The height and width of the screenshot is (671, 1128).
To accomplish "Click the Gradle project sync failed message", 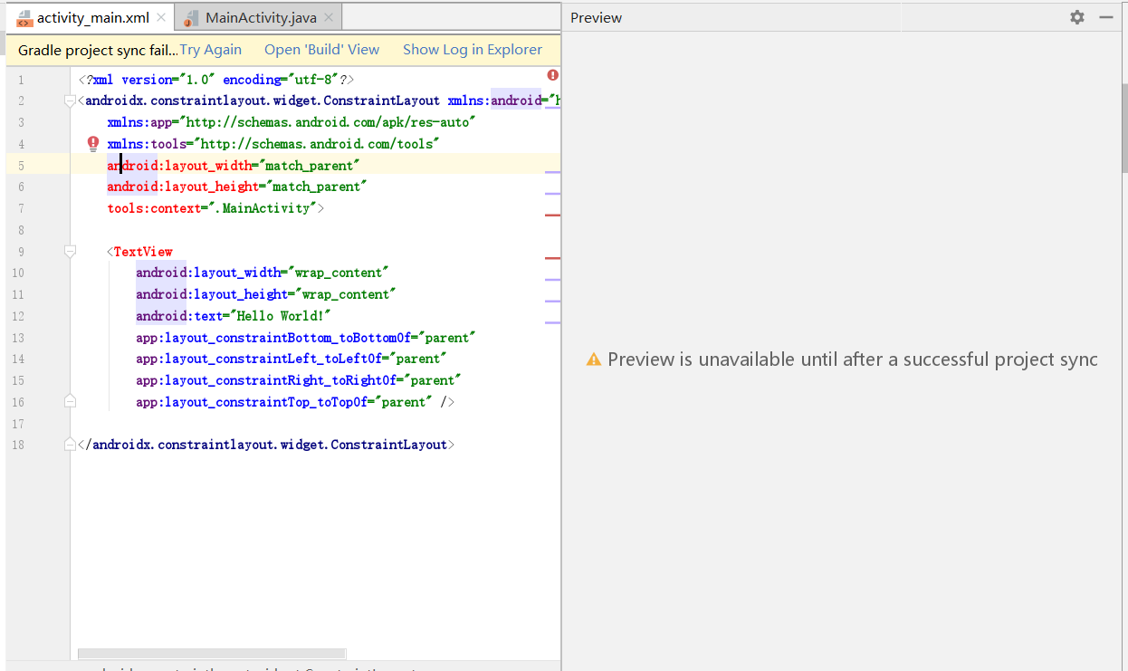I will click(x=98, y=50).
